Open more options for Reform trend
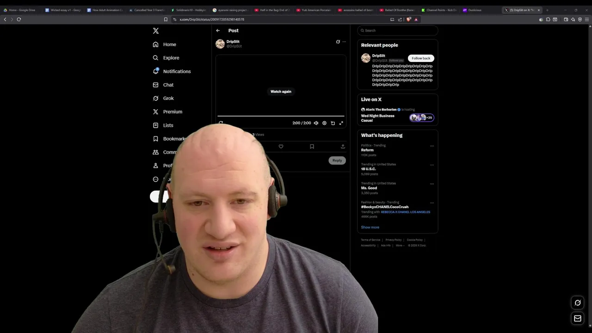592x333 pixels. [x=432, y=146]
